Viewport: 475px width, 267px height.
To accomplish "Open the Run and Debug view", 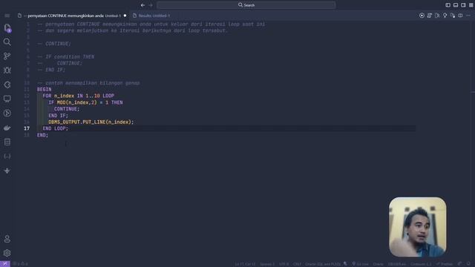I will [7, 70].
